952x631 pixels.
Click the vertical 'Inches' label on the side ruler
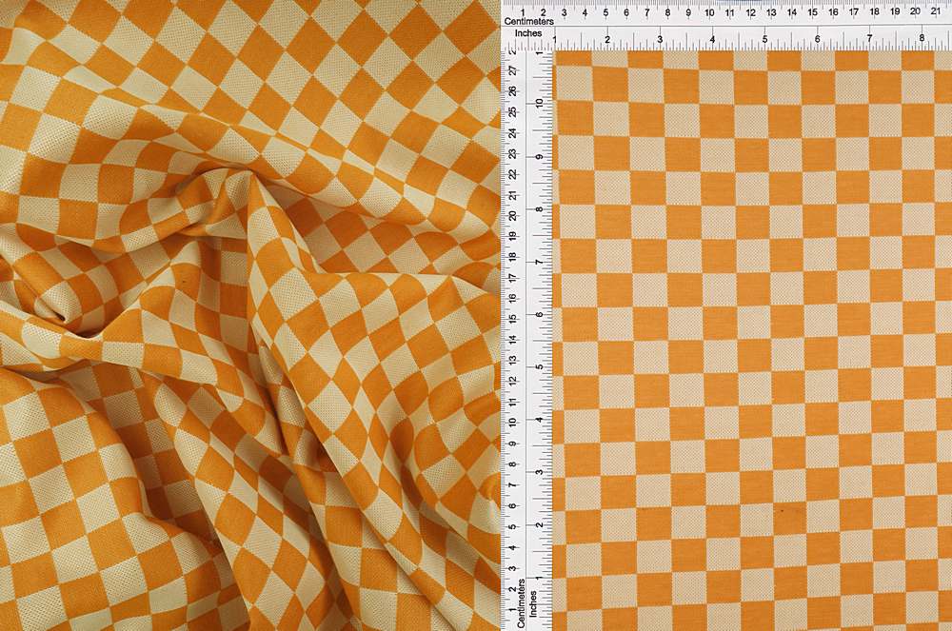tap(533, 603)
